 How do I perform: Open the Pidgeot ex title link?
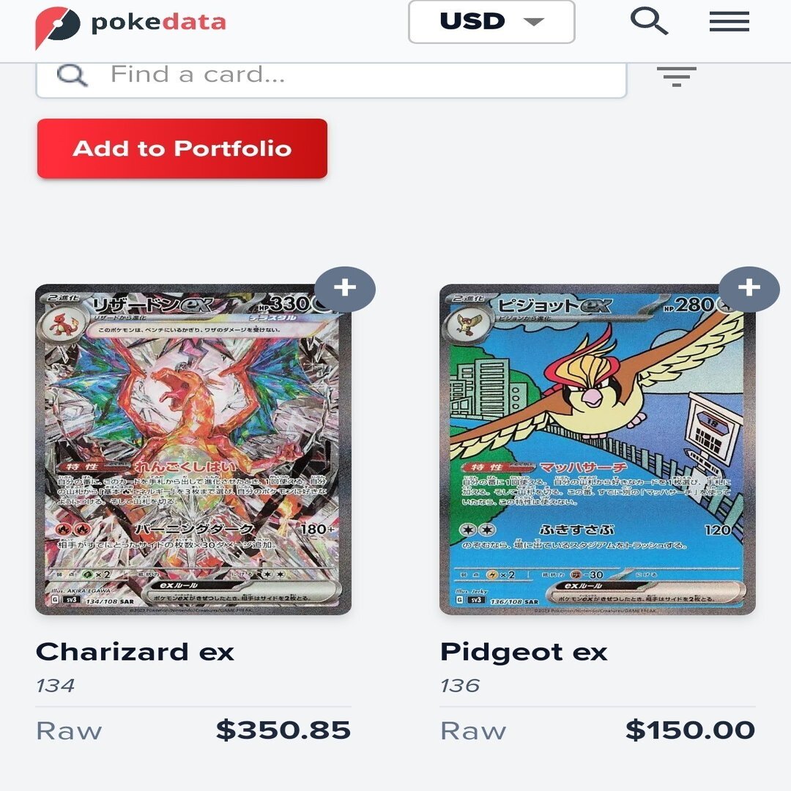[x=524, y=651]
